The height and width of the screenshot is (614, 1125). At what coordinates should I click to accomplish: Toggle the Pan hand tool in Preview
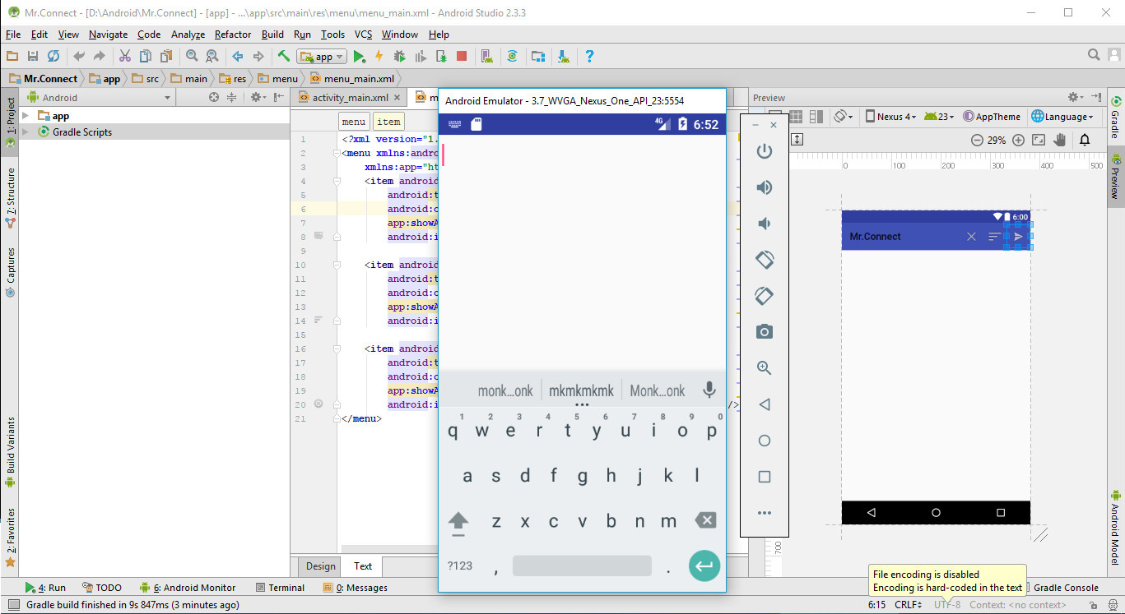click(1060, 141)
